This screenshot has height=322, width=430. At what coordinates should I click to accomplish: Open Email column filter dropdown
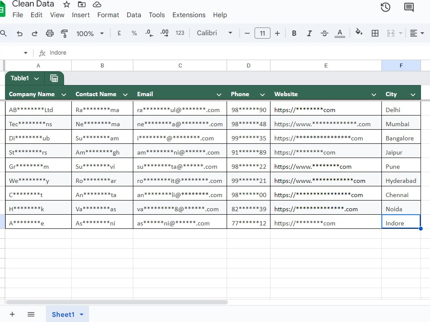219,95
